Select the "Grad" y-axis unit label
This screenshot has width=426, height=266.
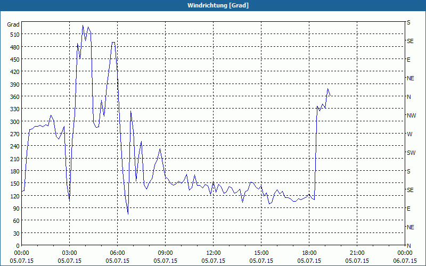coord(13,24)
